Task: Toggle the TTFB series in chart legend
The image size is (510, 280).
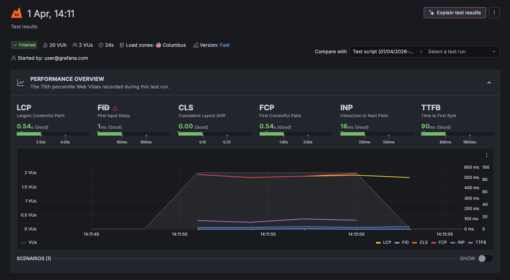Action: (477, 242)
